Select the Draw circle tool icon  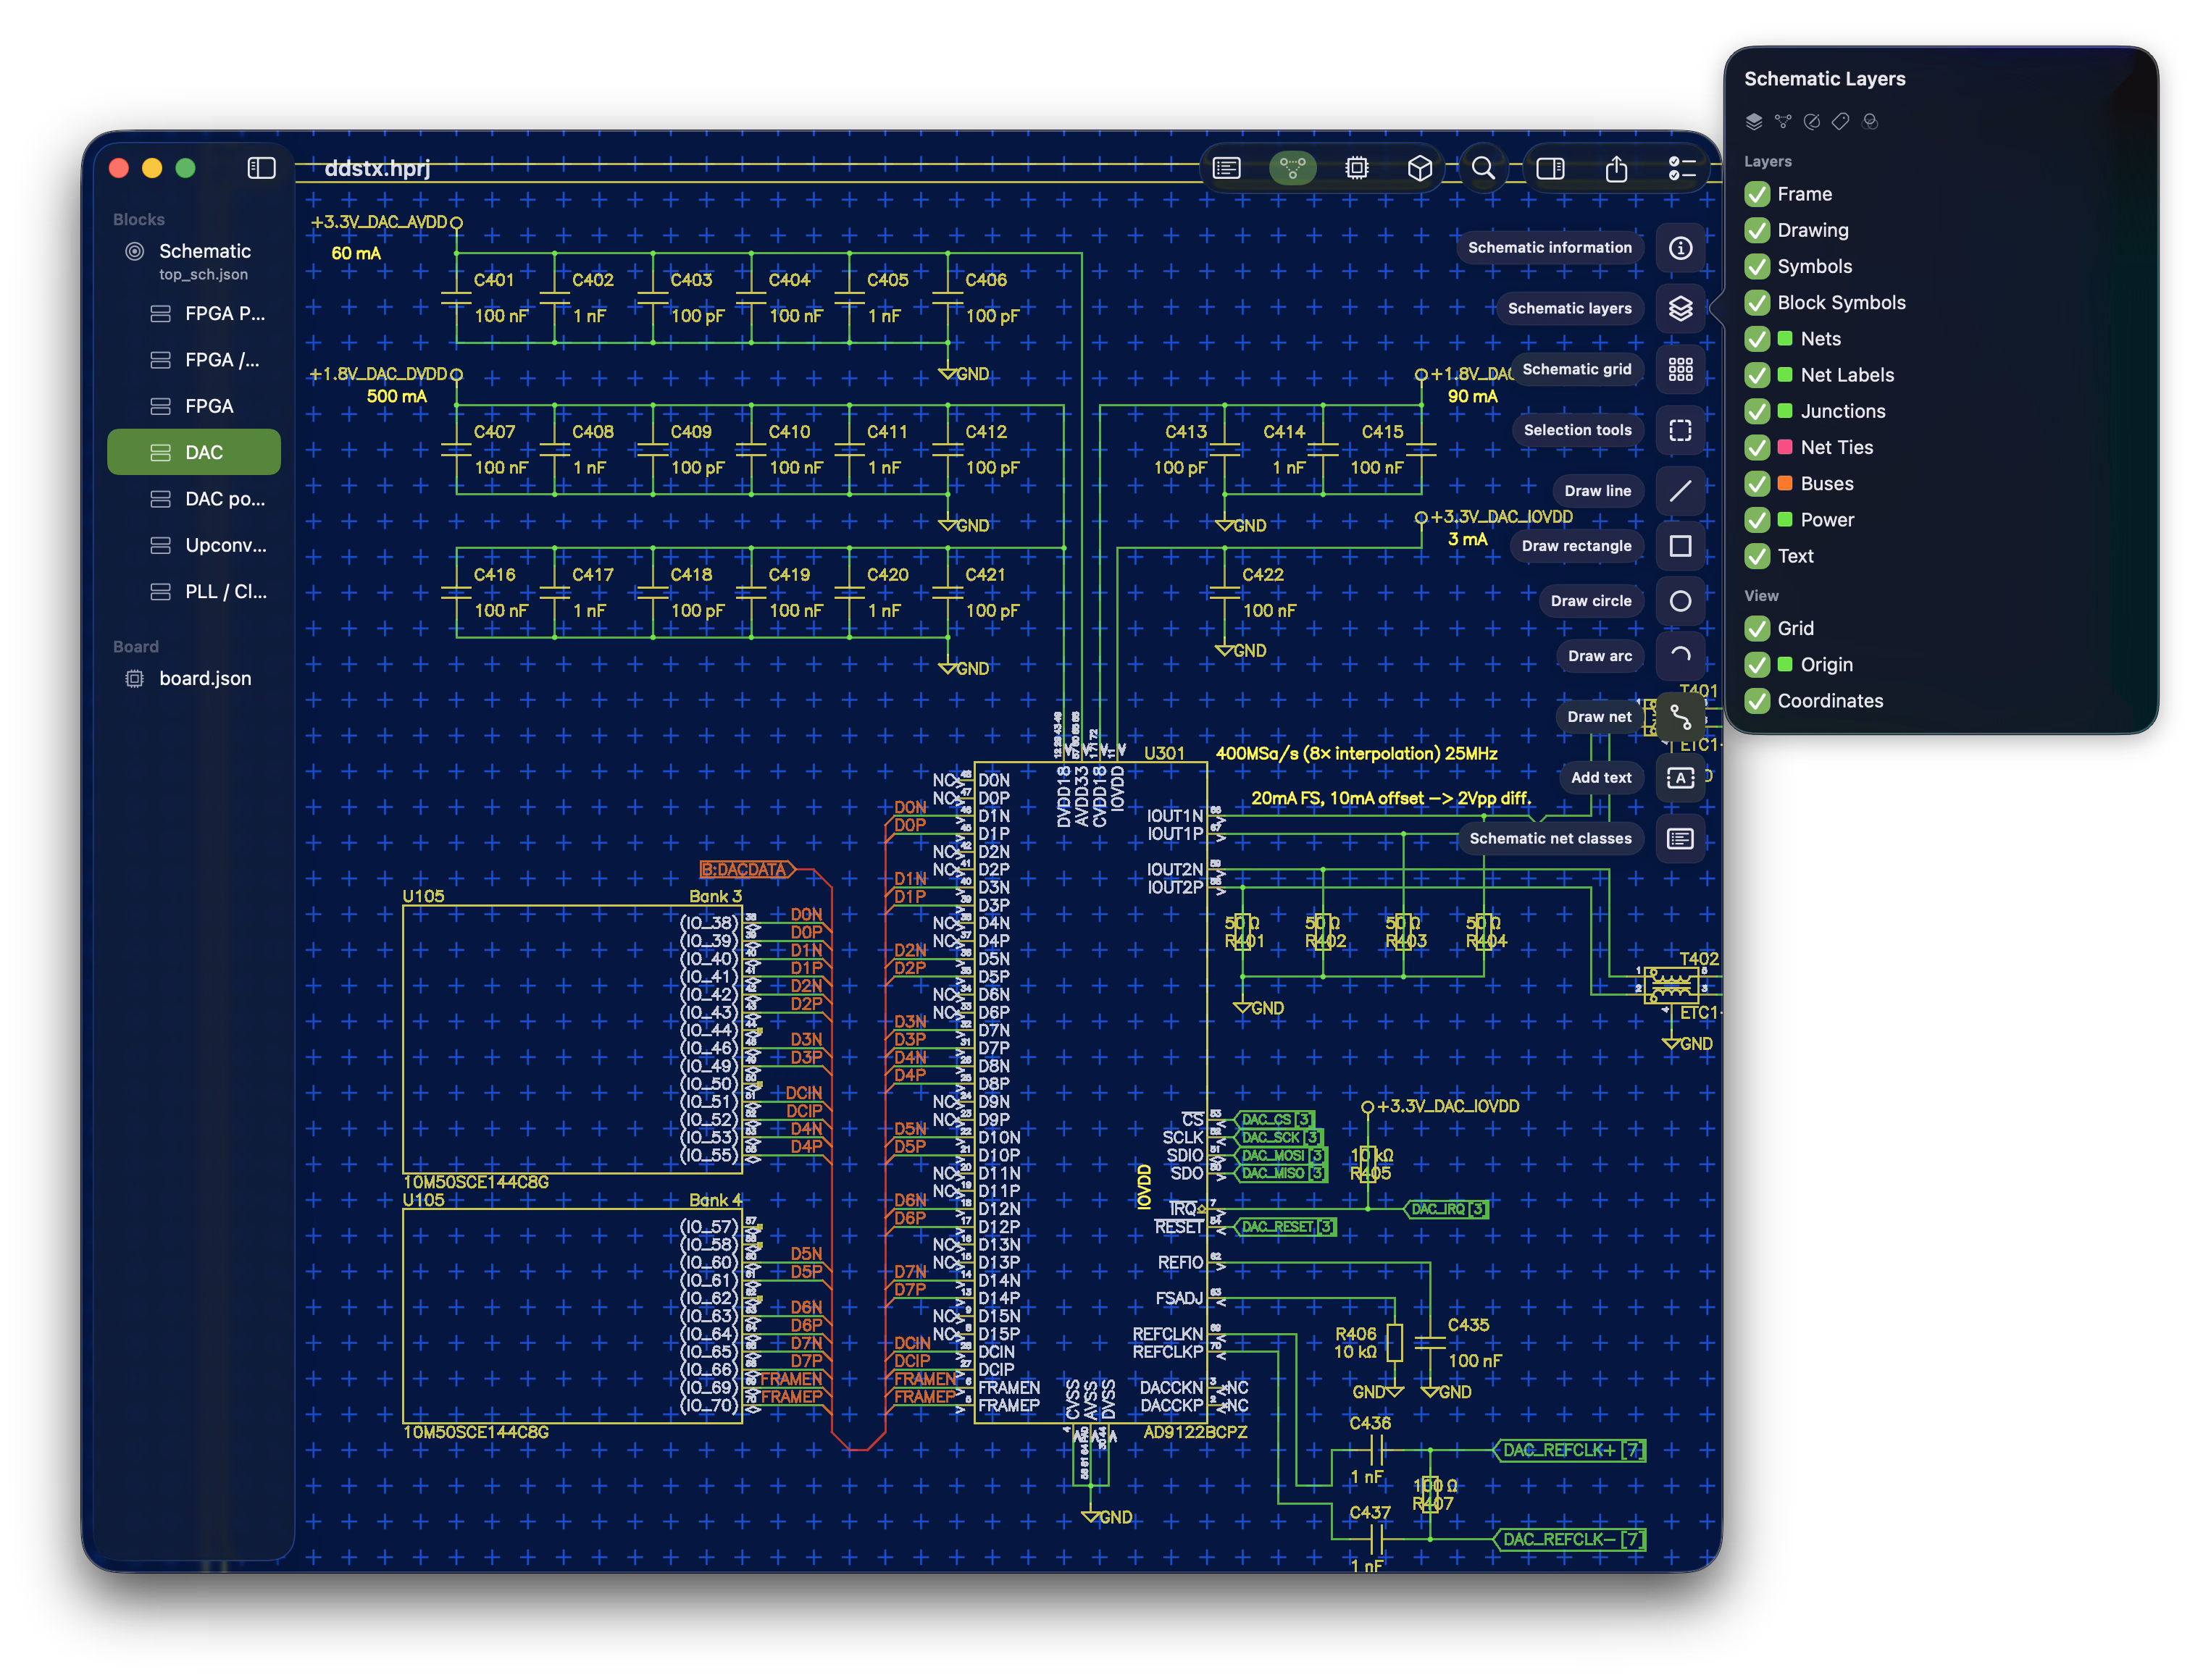(x=1680, y=601)
